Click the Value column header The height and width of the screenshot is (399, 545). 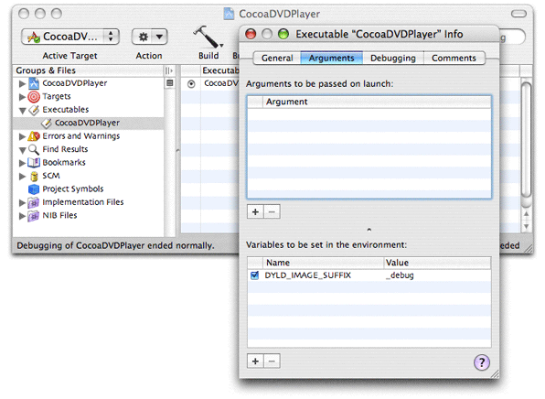pos(437,263)
